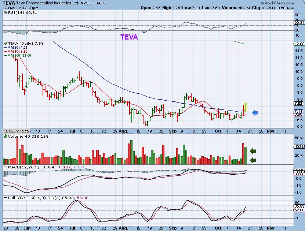The height and width of the screenshot is (231, 305).
Task: Click the Open 7.17 value in the header
Action: coord(150,8)
